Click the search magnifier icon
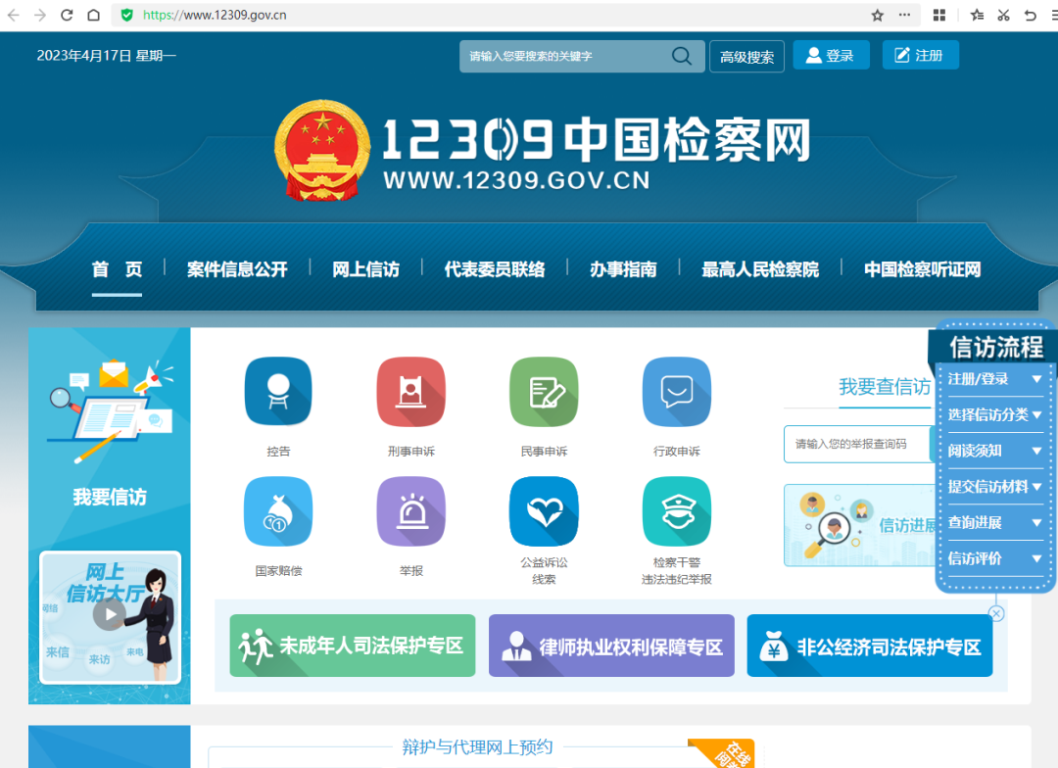The image size is (1058, 768). click(682, 56)
